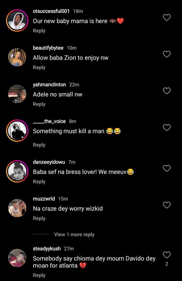View likes count on steadyykush's comment

coord(167,264)
